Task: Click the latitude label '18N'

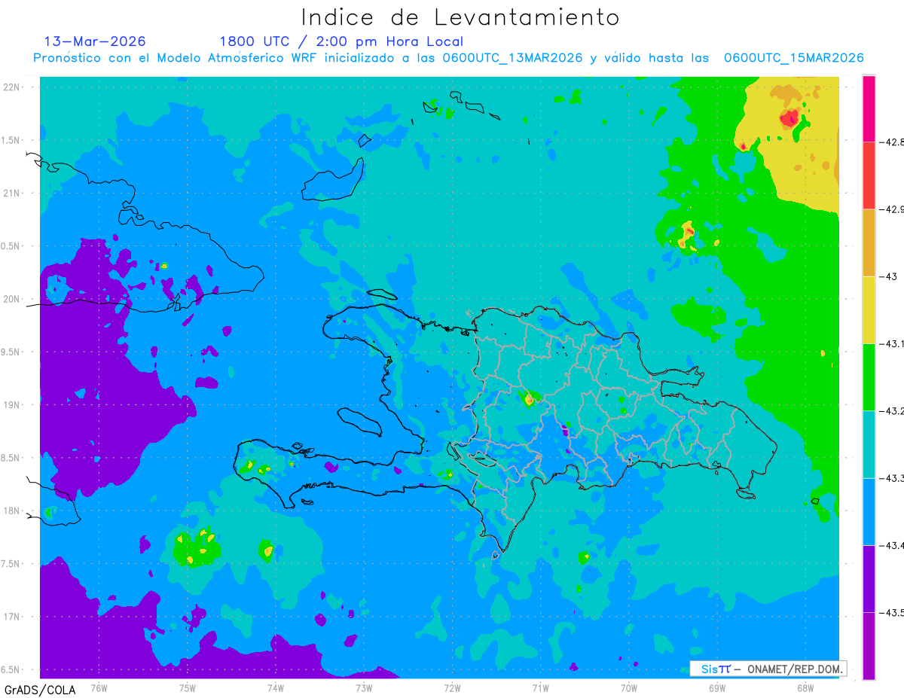Action: tap(12, 511)
